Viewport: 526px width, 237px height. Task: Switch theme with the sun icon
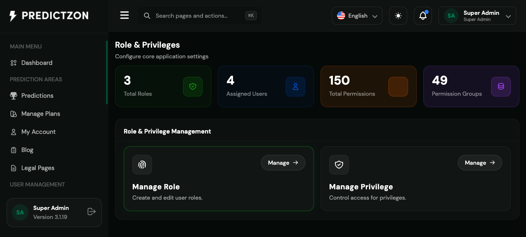pos(398,16)
